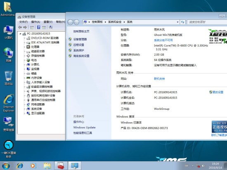The height and width of the screenshot is (170, 227).
Task: Click Forward arrow in Device Manager toolbar
Action: [25, 27]
